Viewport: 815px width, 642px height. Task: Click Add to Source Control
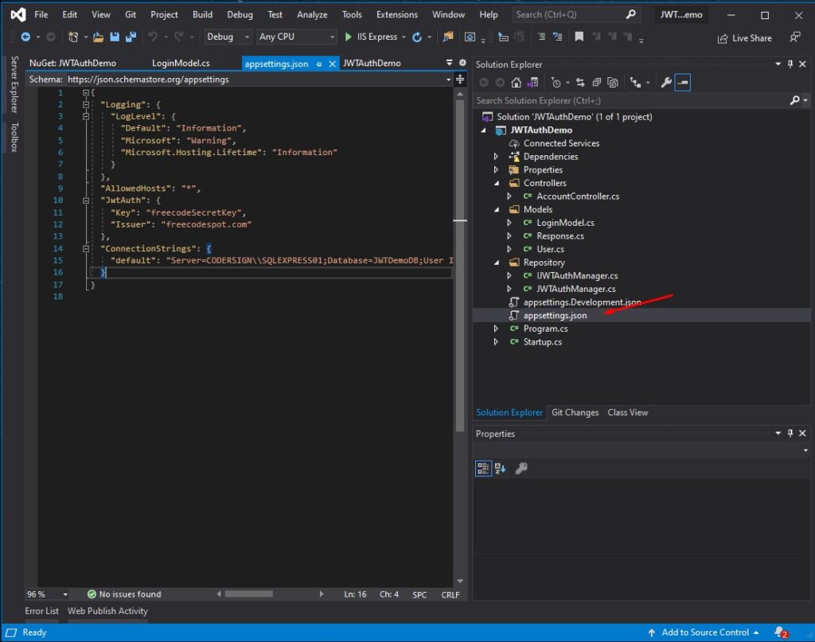[704, 632]
